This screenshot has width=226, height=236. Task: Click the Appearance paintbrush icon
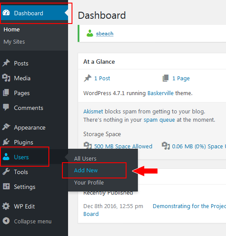[6, 127]
